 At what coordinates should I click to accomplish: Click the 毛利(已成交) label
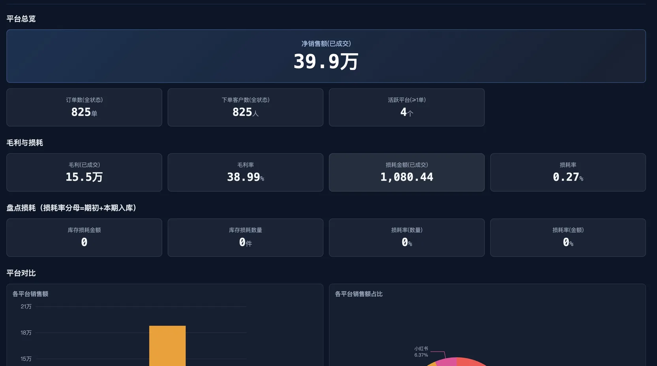[84, 165]
